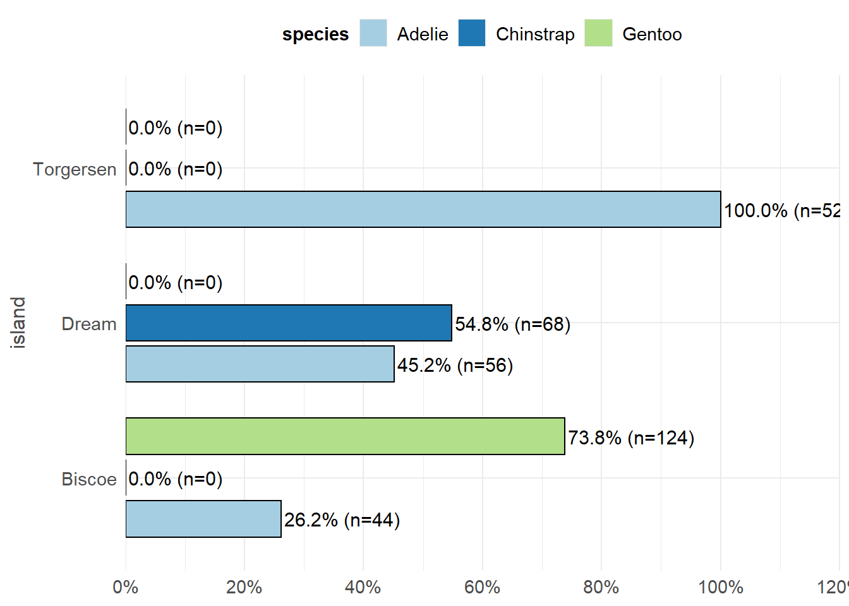
Task: Select the Torgersen Adelie 100% bar
Action: tap(423, 210)
